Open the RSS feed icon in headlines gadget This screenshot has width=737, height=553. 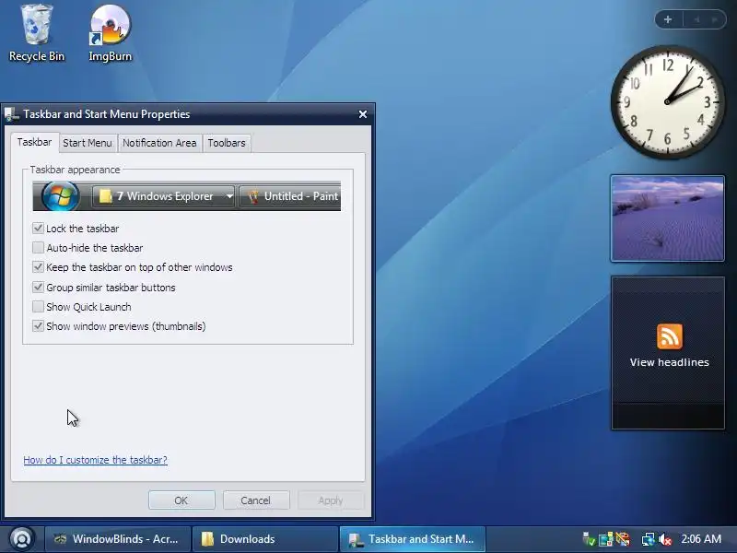pyautogui.click(x=670, y=336)
